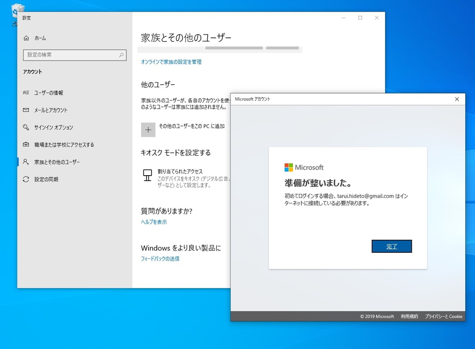Click the 割り当てられたアクセス kiosk icon
Image resolution: width=475 pixels, height=349 pixels.
click(147, 175)
